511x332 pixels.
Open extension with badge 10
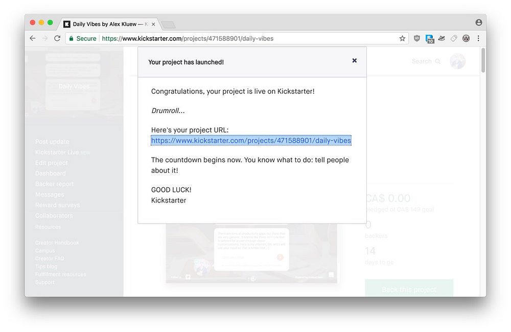pyautogui.click(x=430, y=39)
